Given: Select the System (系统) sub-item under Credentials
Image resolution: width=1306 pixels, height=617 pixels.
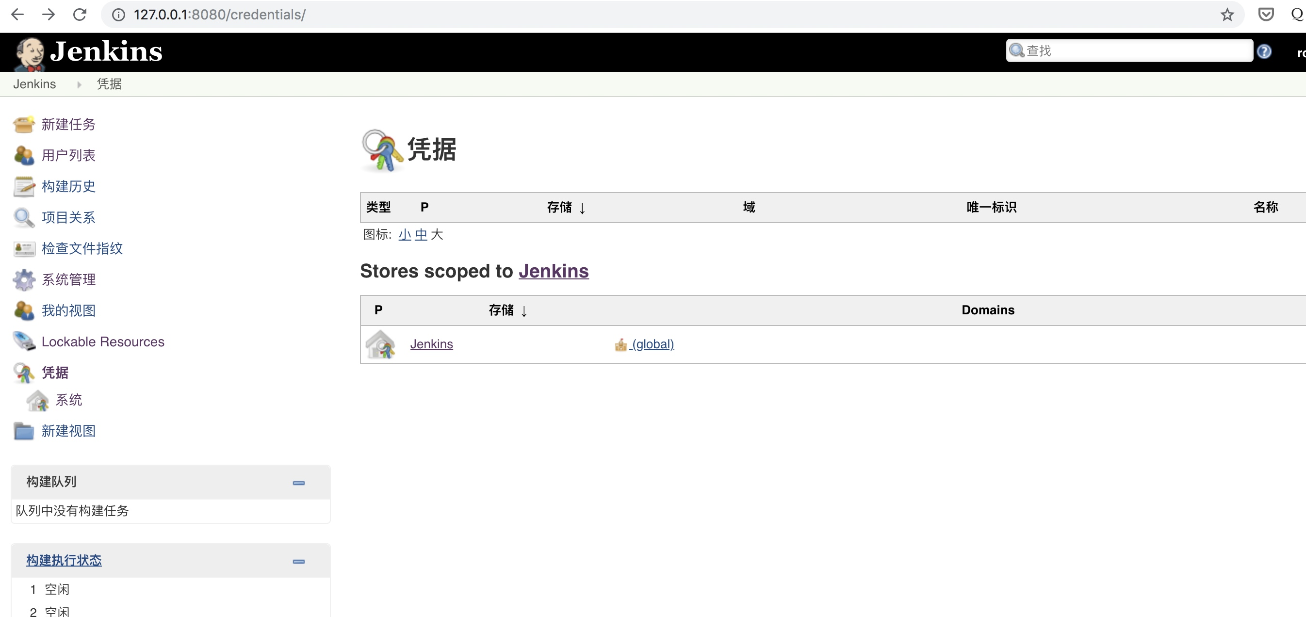Looking at the screenshot, I should tap(68, 400).
